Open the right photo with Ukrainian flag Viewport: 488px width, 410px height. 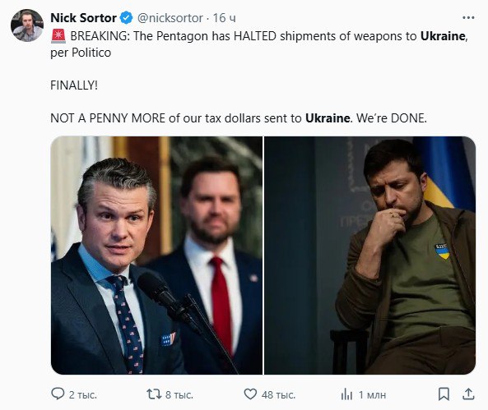tap(369, 256)
